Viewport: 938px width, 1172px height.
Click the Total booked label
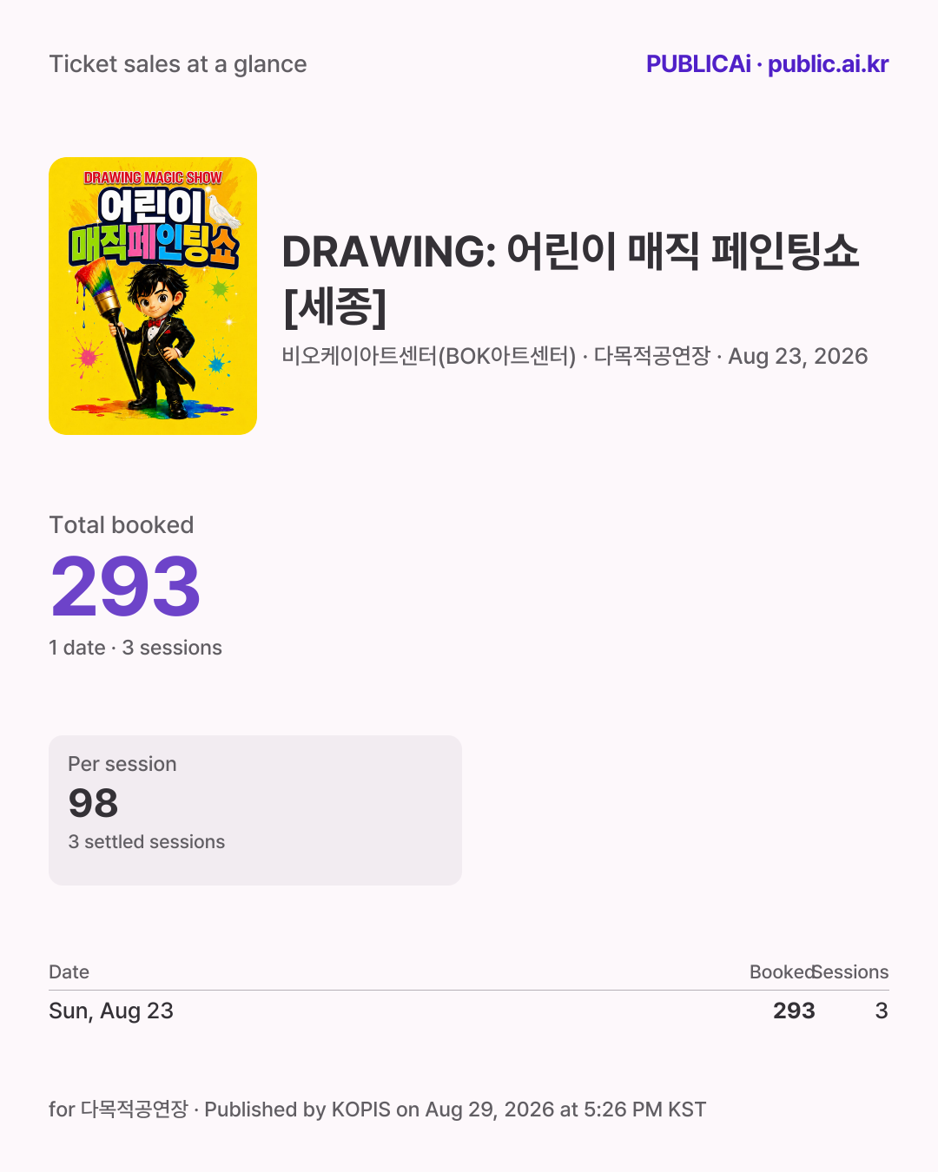point(122,525)
